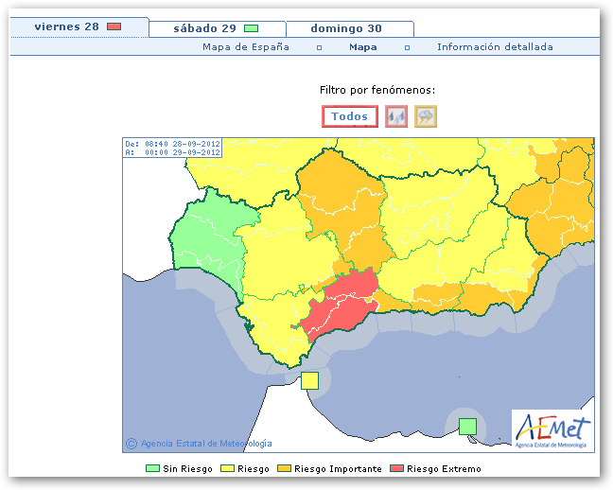Viewport: 613px width, 490px height.
Task: Open the Mapa de España link
Action: coord(246,47)
